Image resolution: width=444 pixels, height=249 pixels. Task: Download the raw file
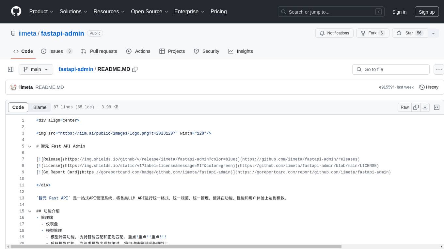425,107
